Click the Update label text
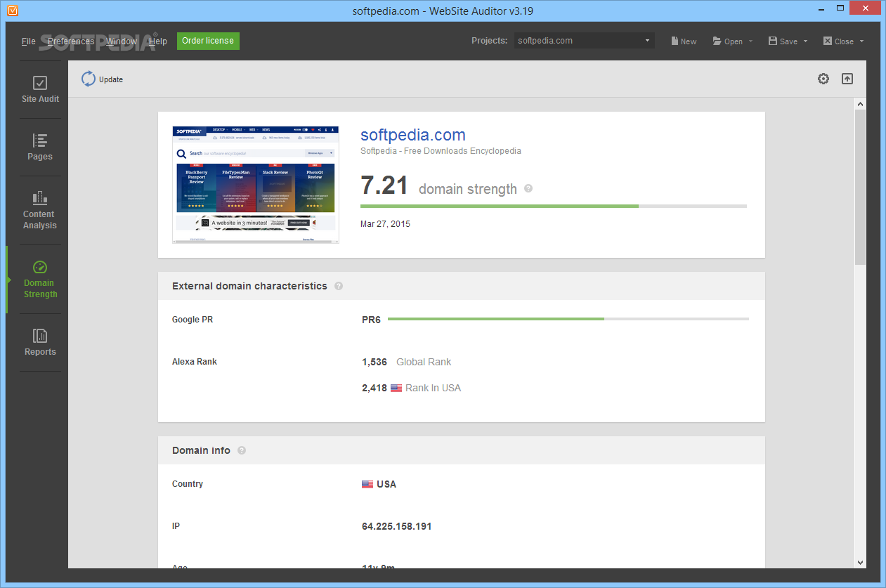This screenshot has width=886, height=588. 111,79
